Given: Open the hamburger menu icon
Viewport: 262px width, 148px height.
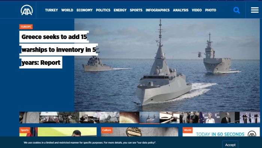Looking at the screenshot, I should pos(255,10).
